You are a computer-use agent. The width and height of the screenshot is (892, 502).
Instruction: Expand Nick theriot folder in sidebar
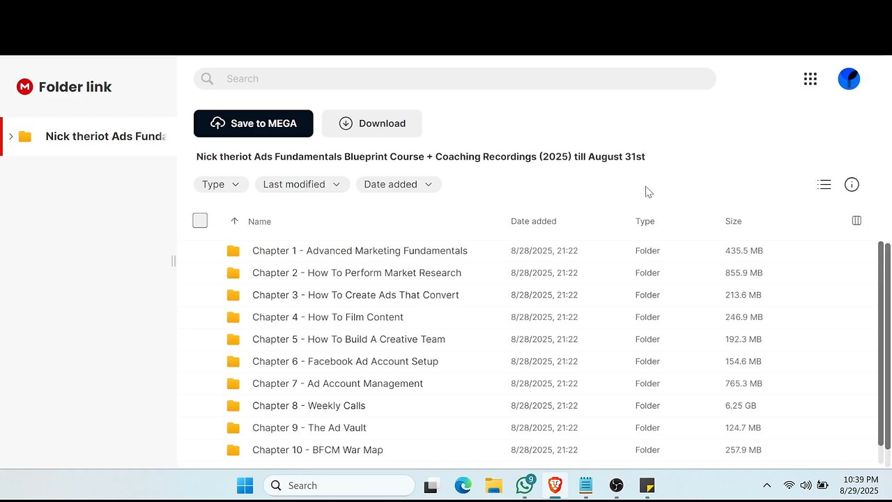coord(10,136)
